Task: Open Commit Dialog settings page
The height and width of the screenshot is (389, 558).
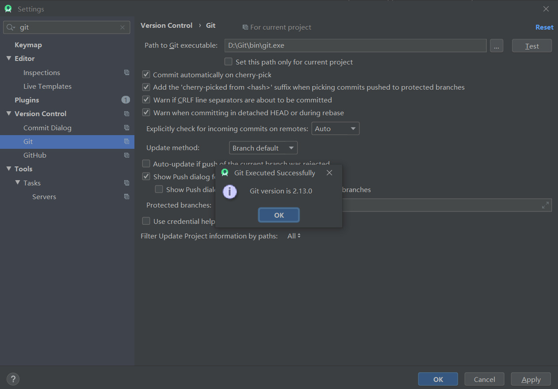Action: pyautogui.click(x=47, y=128)
